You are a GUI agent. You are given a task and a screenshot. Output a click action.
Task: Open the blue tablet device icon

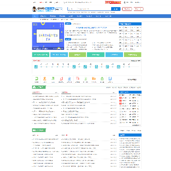[x=110, y=78]
